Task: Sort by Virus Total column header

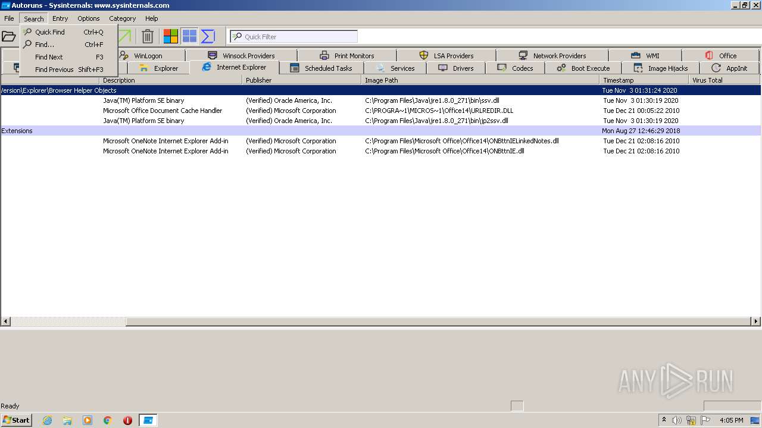Action: [x=724, y=80]
